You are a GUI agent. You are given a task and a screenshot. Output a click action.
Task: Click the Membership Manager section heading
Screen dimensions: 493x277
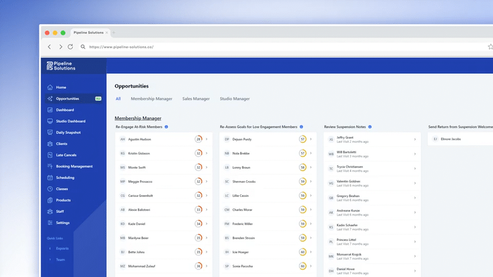(137, 118)
